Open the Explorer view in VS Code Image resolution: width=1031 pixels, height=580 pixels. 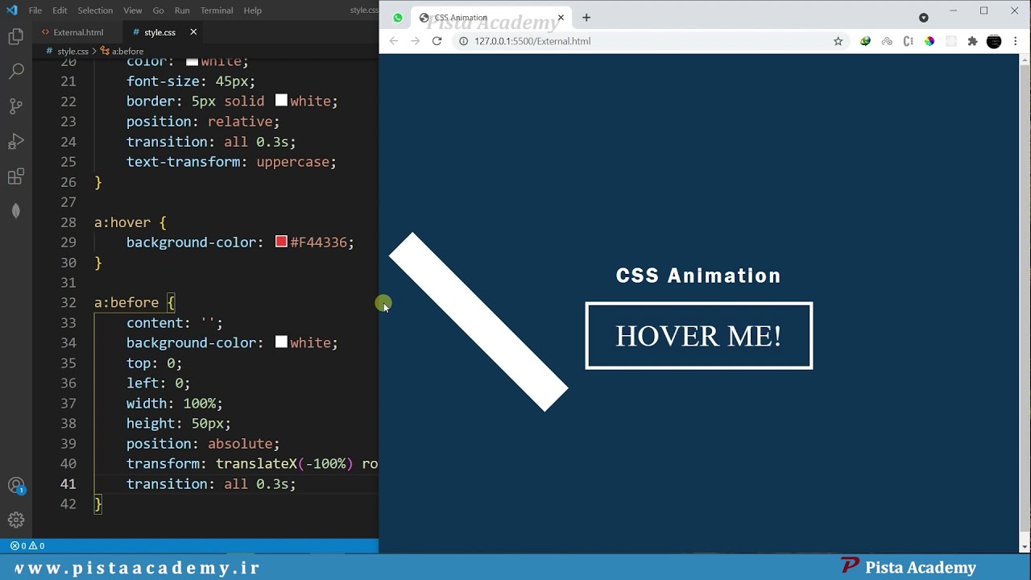click(x=15, y=36)
